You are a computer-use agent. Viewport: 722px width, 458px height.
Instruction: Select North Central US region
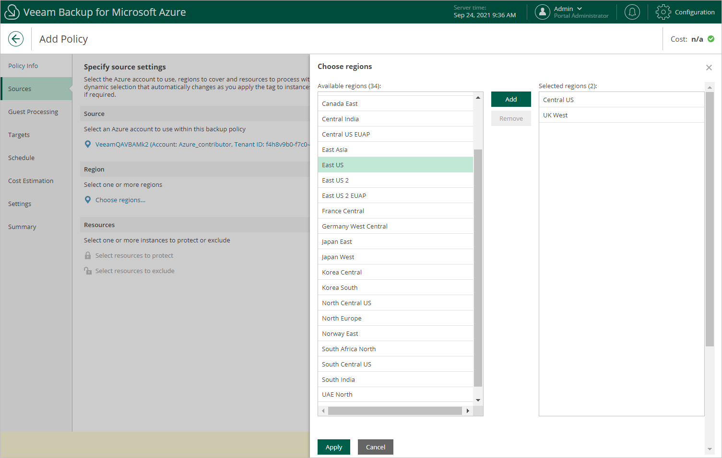[x=396, y=303]
